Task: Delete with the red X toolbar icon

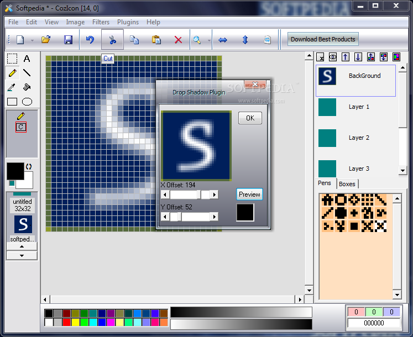Action: [179, 40]
